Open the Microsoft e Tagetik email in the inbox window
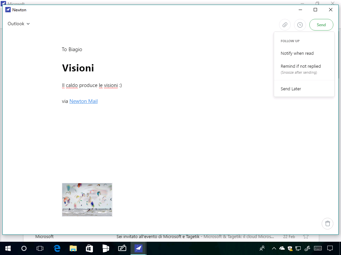The image size is (341, 255). click(171, 236)
